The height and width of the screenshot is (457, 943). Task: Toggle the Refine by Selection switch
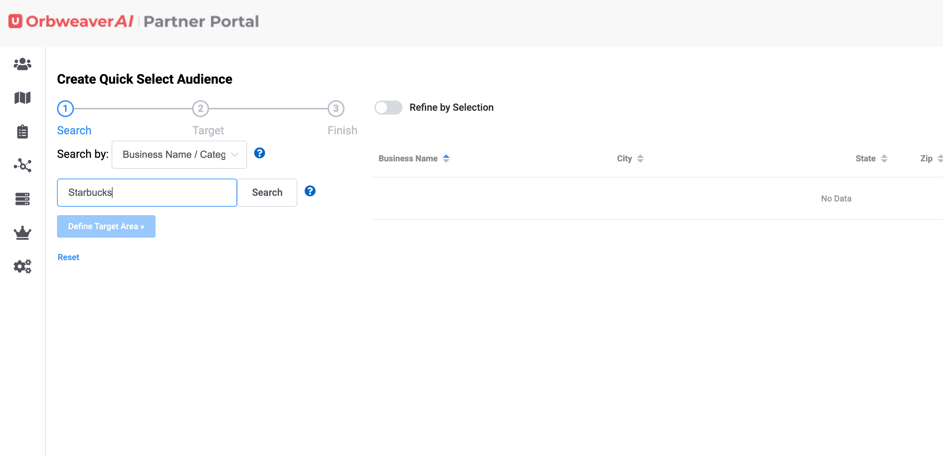[x=388, y=108]
